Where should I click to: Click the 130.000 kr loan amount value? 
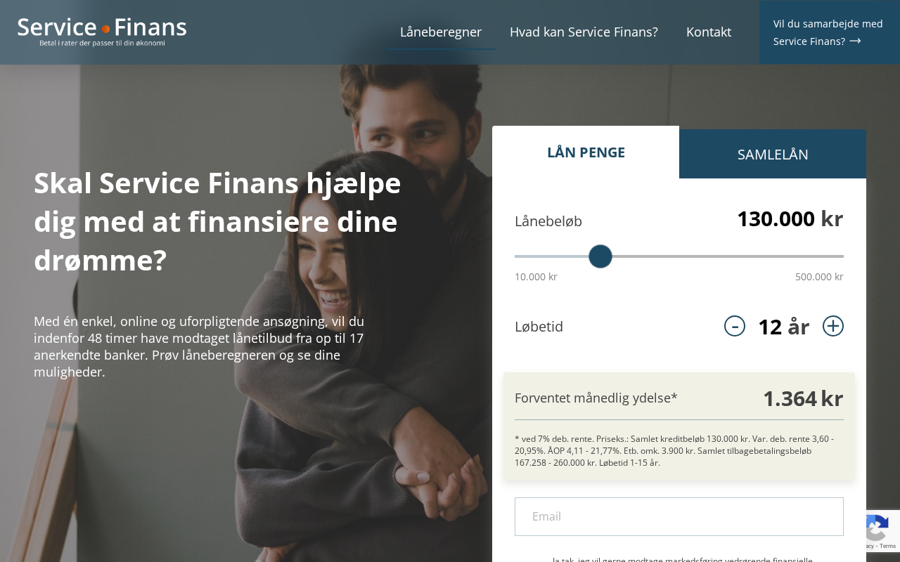point(790,219)
